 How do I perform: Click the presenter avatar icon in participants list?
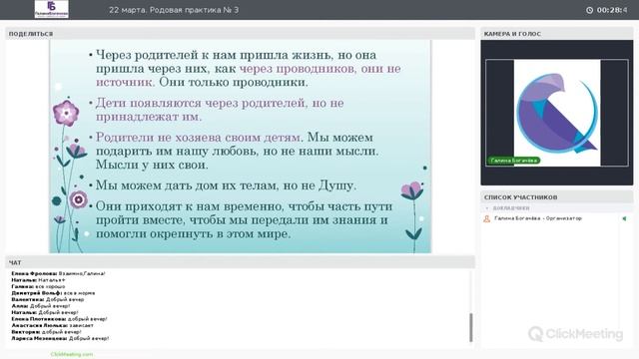(486, 218)
